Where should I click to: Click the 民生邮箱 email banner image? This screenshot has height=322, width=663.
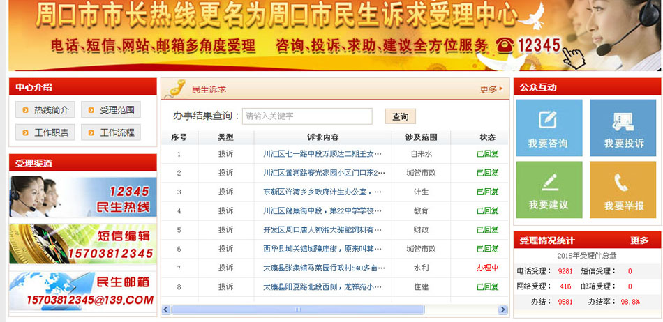point(83,291)
